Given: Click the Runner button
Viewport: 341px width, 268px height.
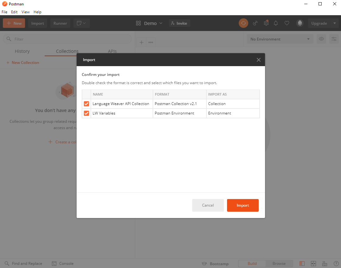Looking at the screenshot, I should click(60, 23).
